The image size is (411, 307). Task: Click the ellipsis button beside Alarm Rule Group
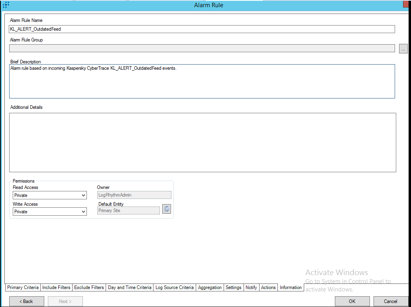tap(403, 48)
